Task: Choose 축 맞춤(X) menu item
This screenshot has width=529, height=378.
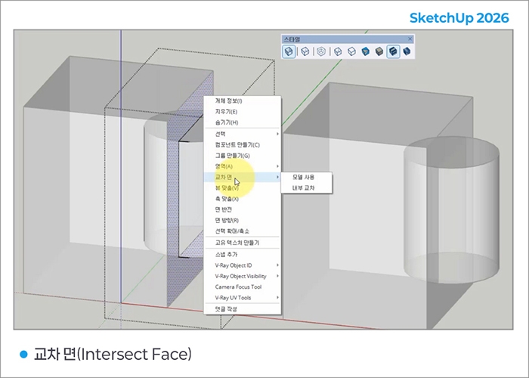Action: point(243,199)
